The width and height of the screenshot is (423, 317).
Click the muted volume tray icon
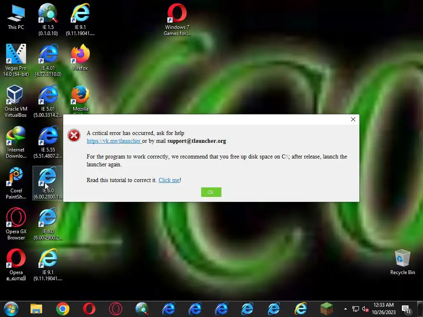pyautogui.click(x=365, y=309)
